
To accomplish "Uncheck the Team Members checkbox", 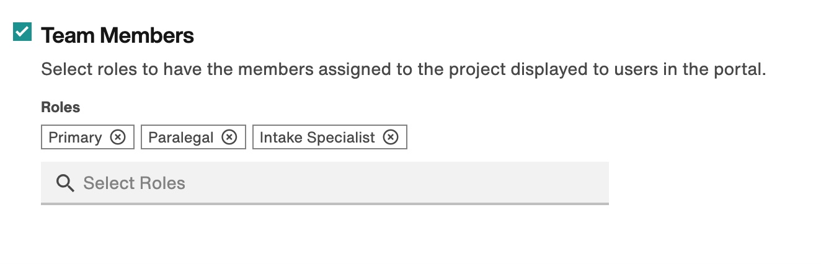I will click(x=22, y=32).
